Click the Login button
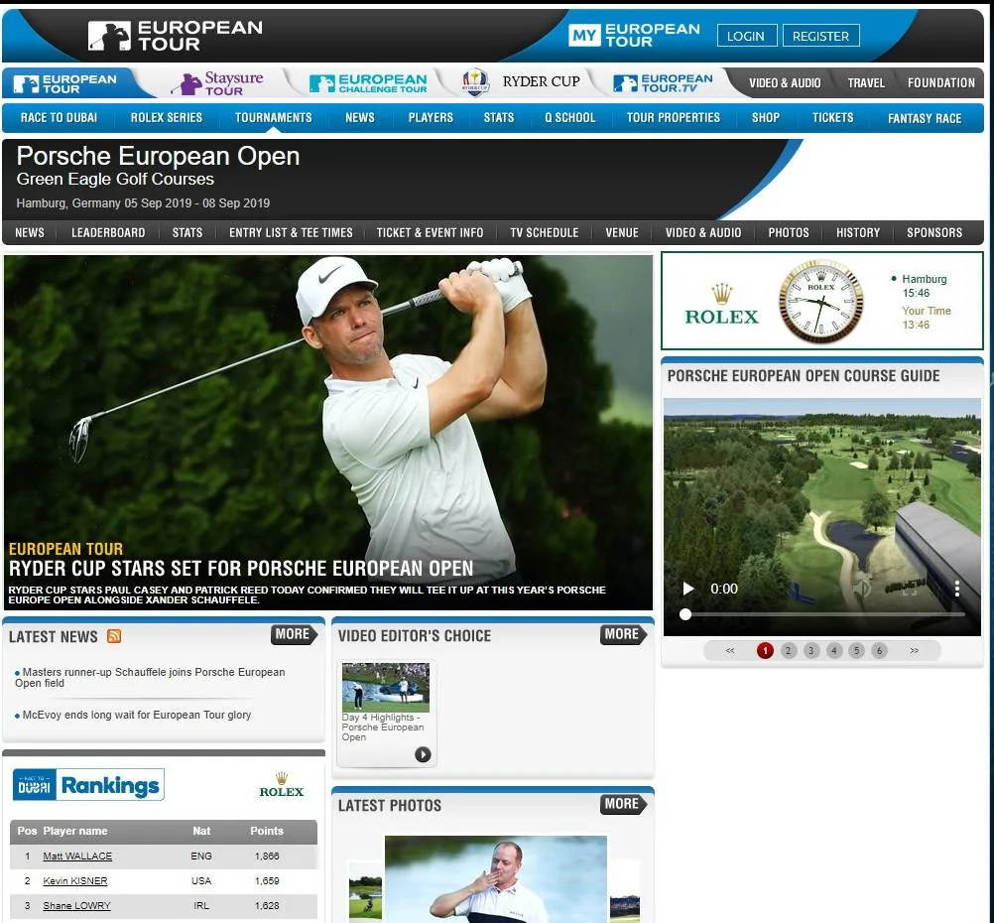 pyautogui.click(x=746, y=36)
